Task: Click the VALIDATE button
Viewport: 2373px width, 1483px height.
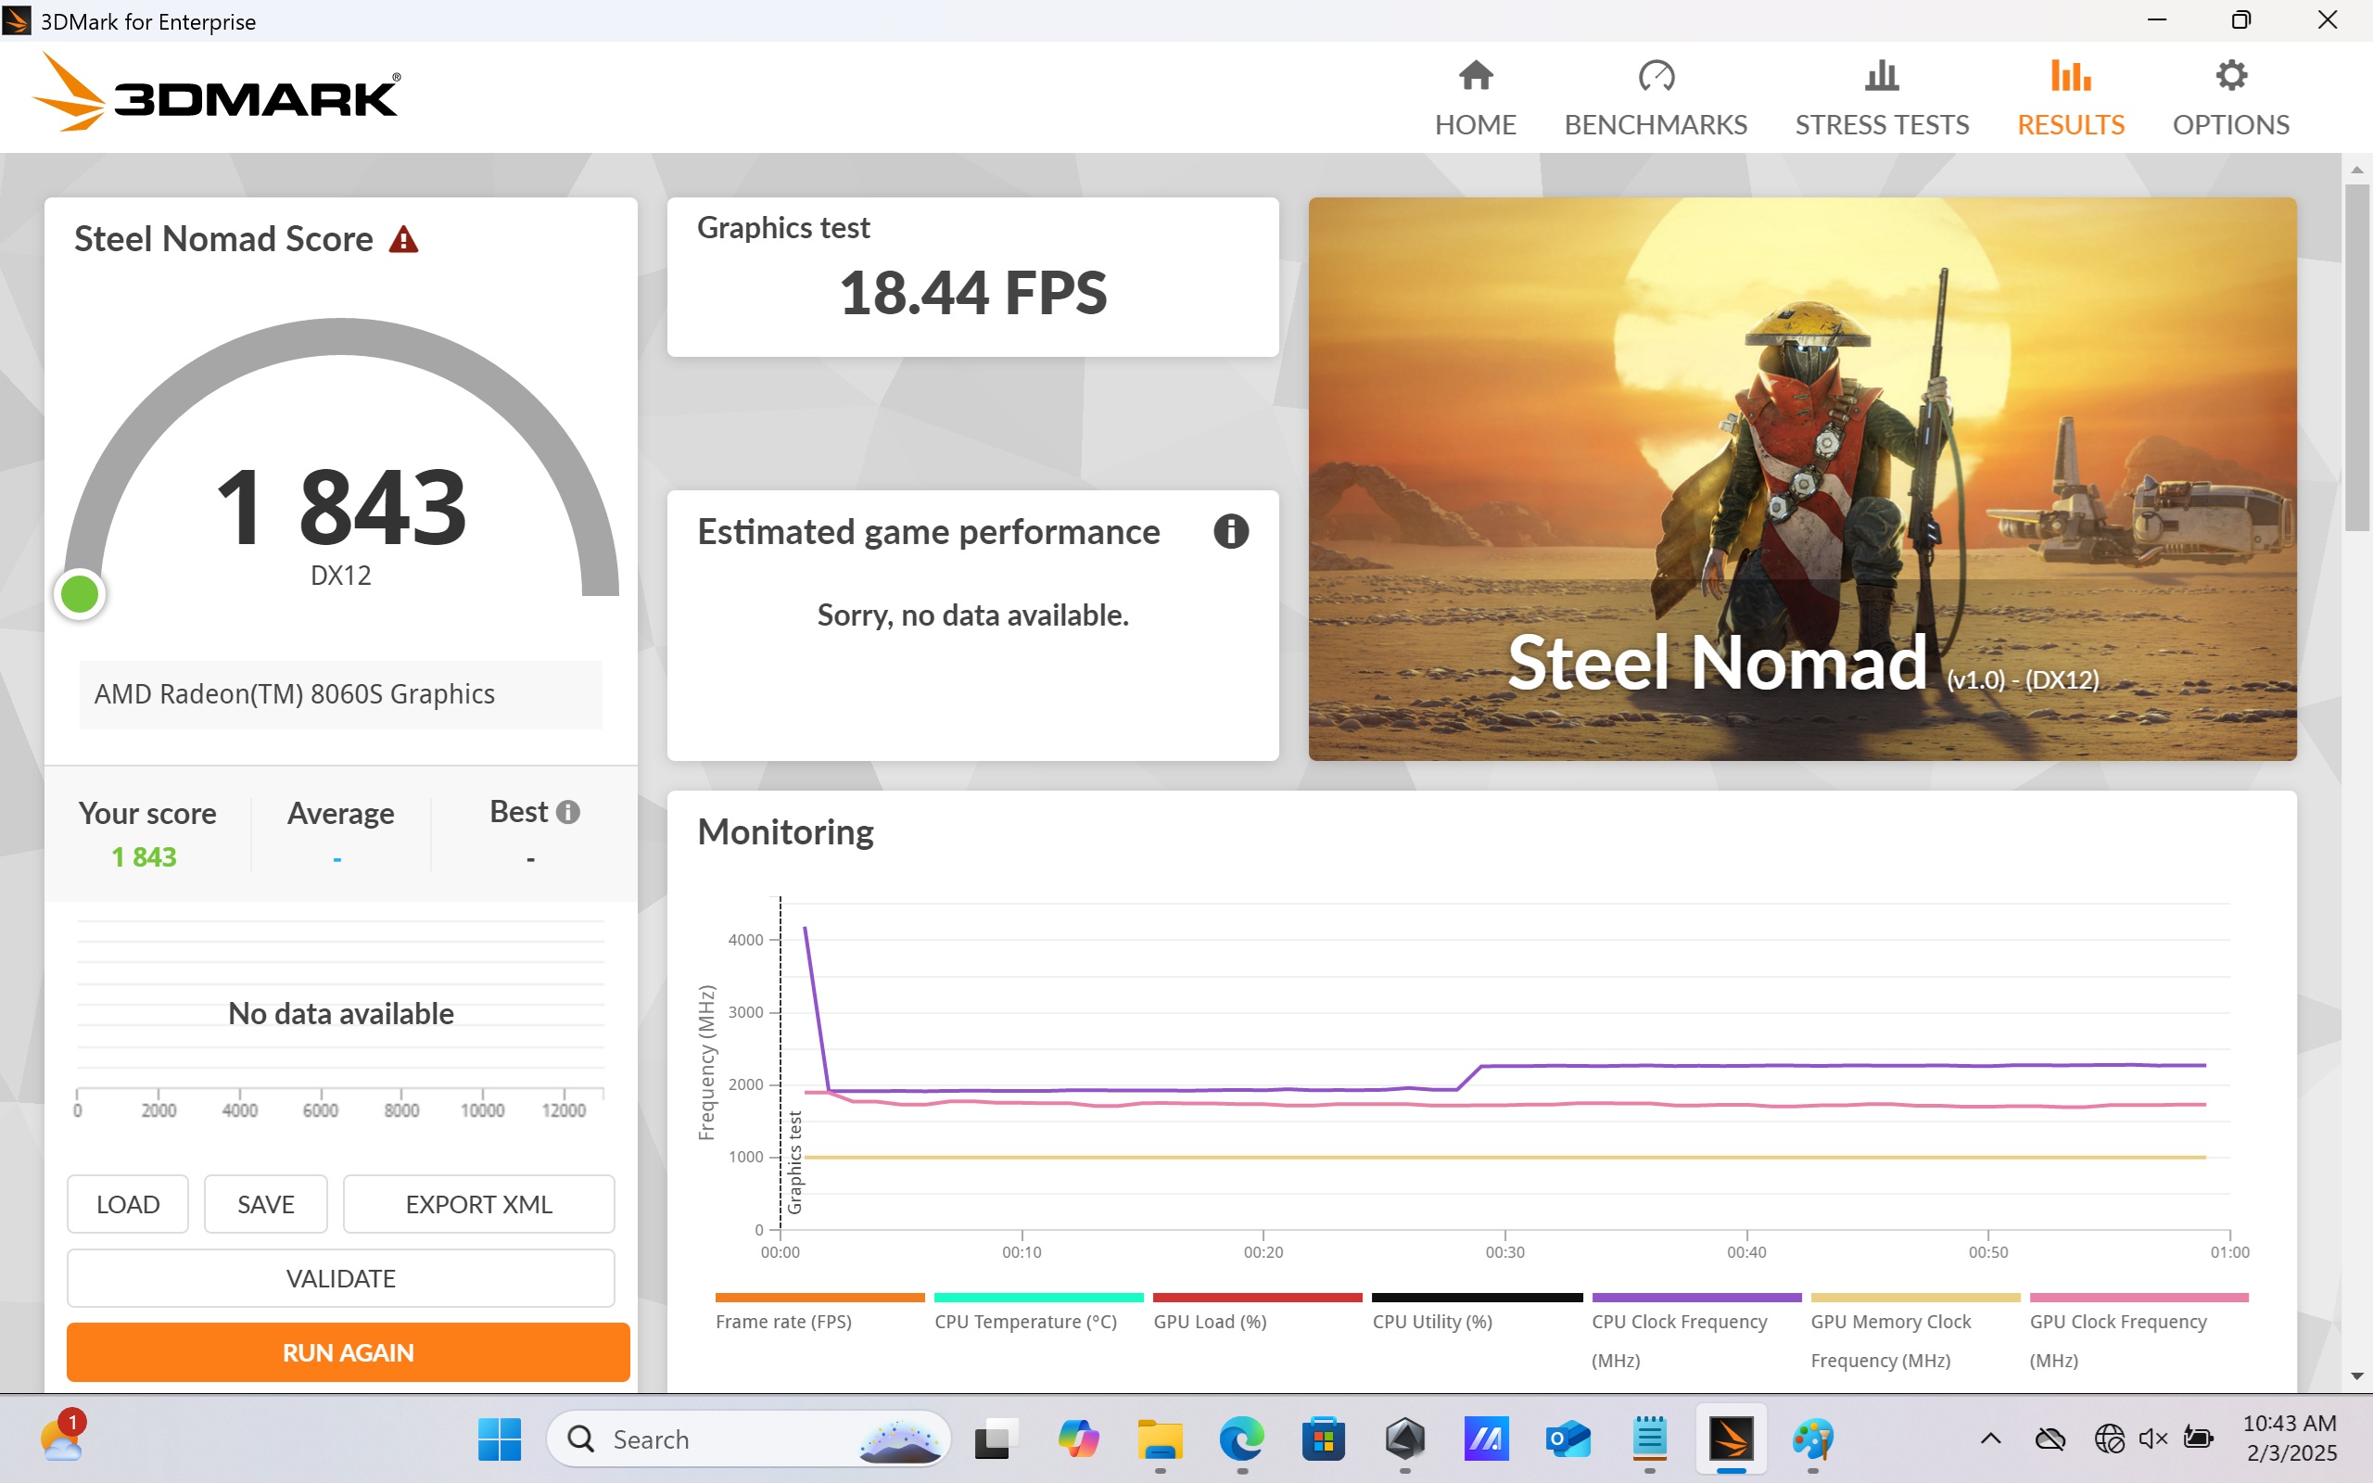Action: pos(340,1278)
